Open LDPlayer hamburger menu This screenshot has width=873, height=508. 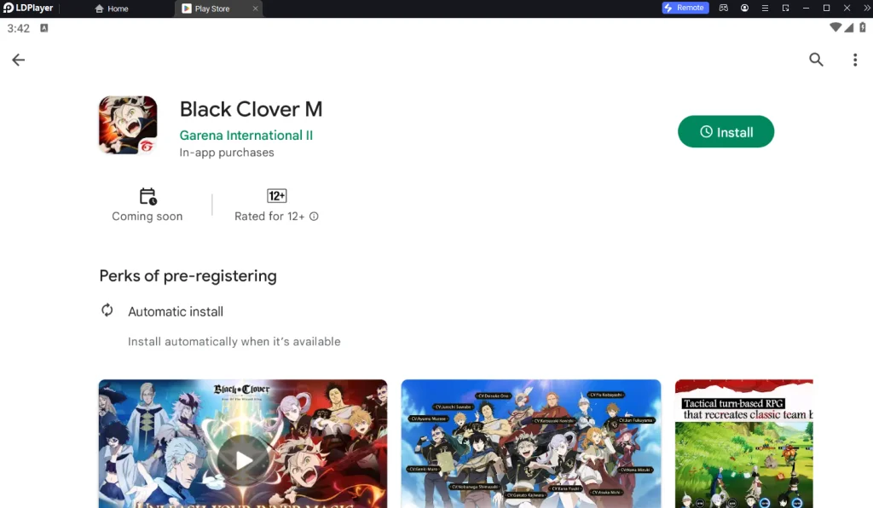click(765, 8)
